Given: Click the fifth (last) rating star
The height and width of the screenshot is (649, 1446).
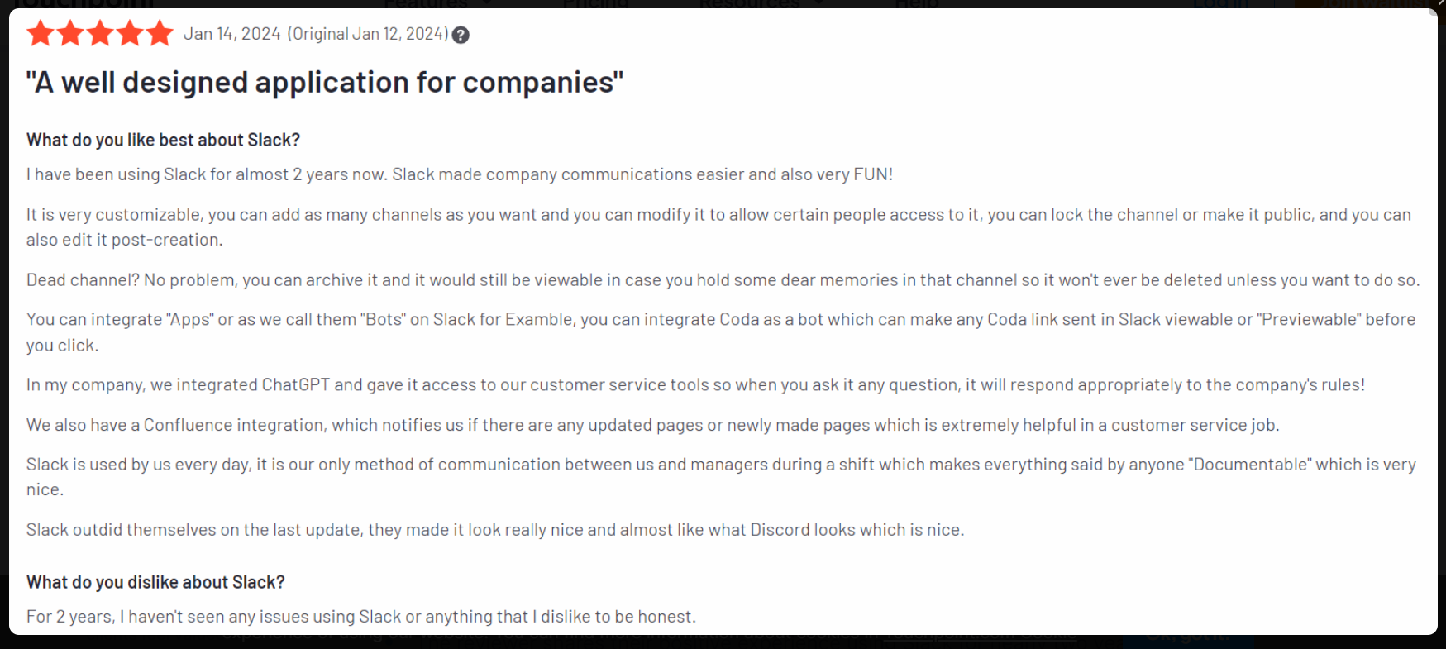Looking at the screenshot, I should 160,34.
